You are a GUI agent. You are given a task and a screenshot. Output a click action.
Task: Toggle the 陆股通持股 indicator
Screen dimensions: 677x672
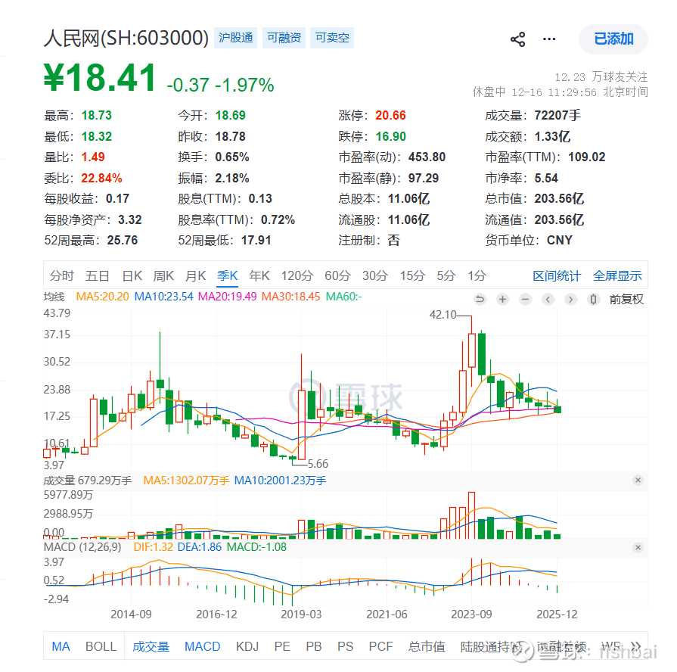(492, 646)
